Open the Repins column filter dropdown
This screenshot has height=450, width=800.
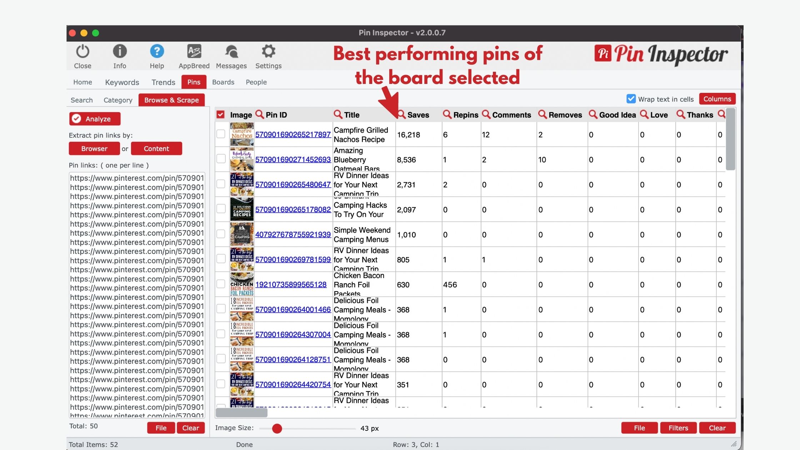pyautogui.click(x=447, y=114)
